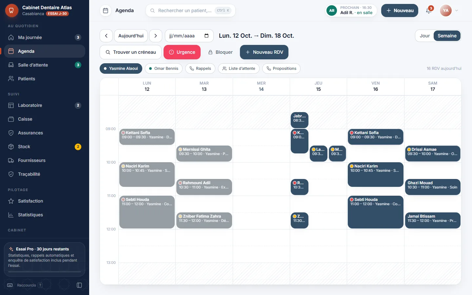Toggle Yasmine Alaoui practitioner filter
472x295 pixels.
pos(121,69)
